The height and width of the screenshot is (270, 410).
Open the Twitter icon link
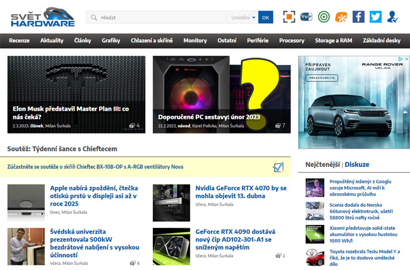tap(375, 17)
